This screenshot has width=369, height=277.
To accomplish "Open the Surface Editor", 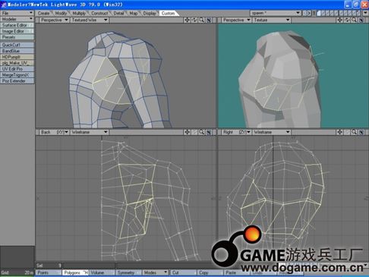I will (x=17, y=25).
